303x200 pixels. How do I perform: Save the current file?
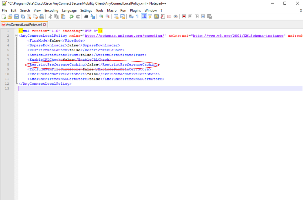pos(16,17)
